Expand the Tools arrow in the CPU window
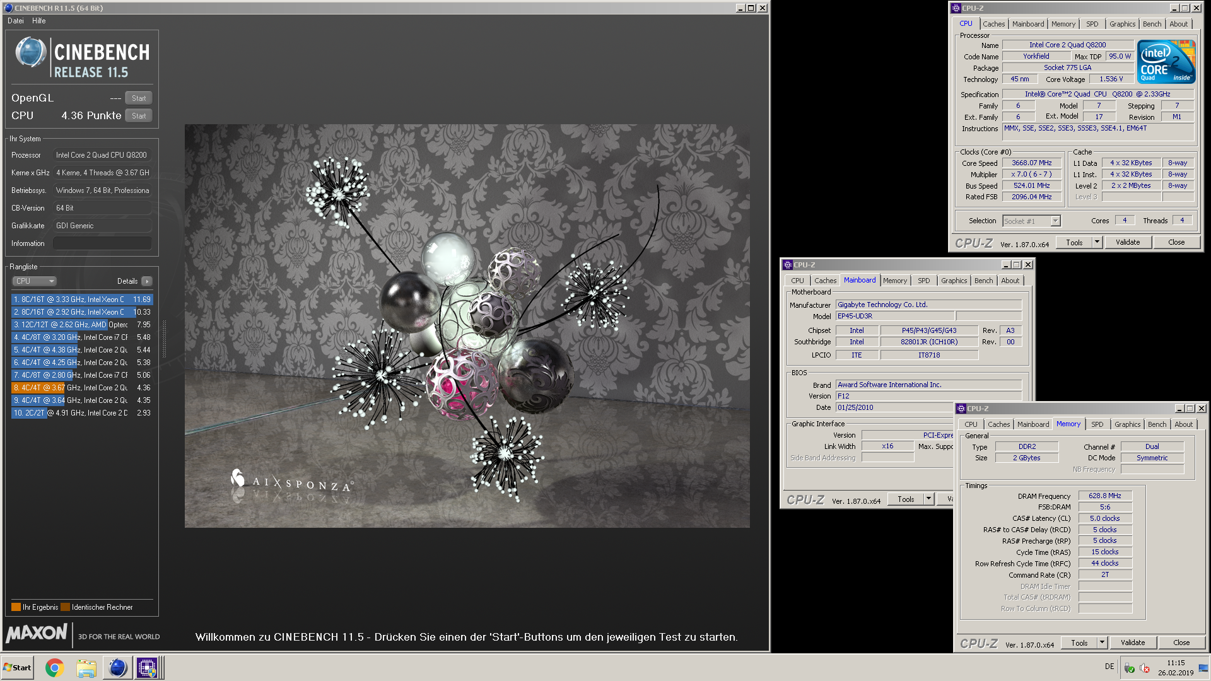Screen dimensions: 1211x681 pos(1097,242)
